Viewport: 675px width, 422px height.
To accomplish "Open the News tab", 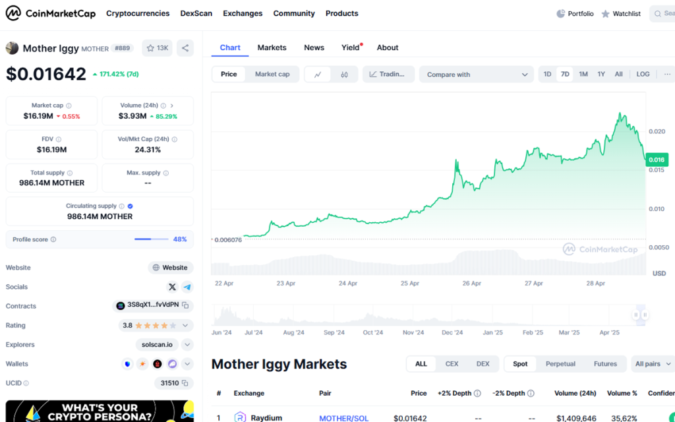I will [314, 47].
